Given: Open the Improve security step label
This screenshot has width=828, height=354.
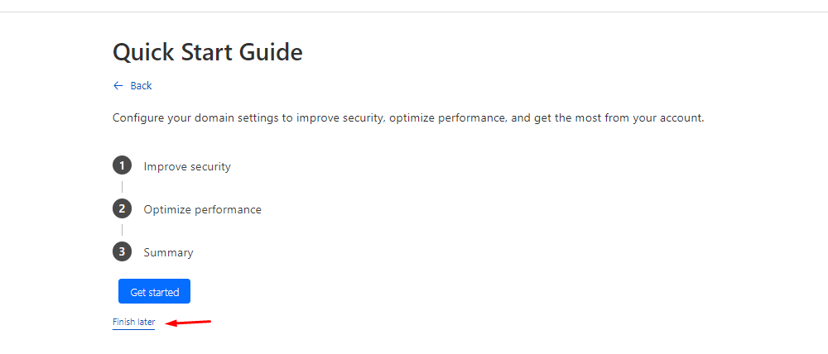Looking at the screenshot, I should pos(187,167).
